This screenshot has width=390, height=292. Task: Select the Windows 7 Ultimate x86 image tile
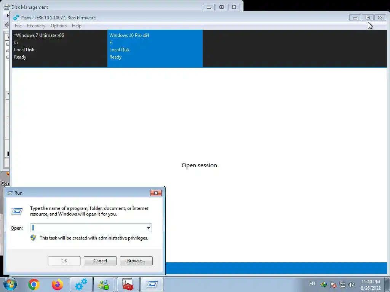[x=60, y=48]
